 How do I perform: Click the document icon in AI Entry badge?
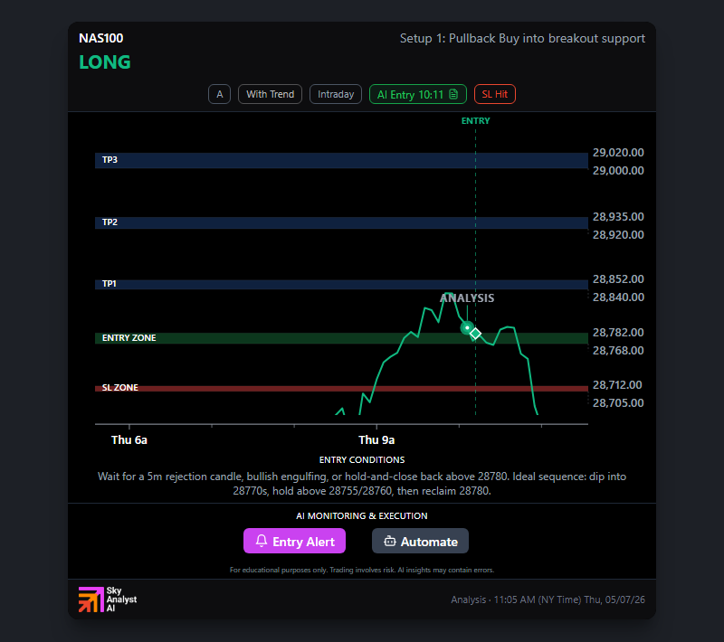click(x=453, y=94)
